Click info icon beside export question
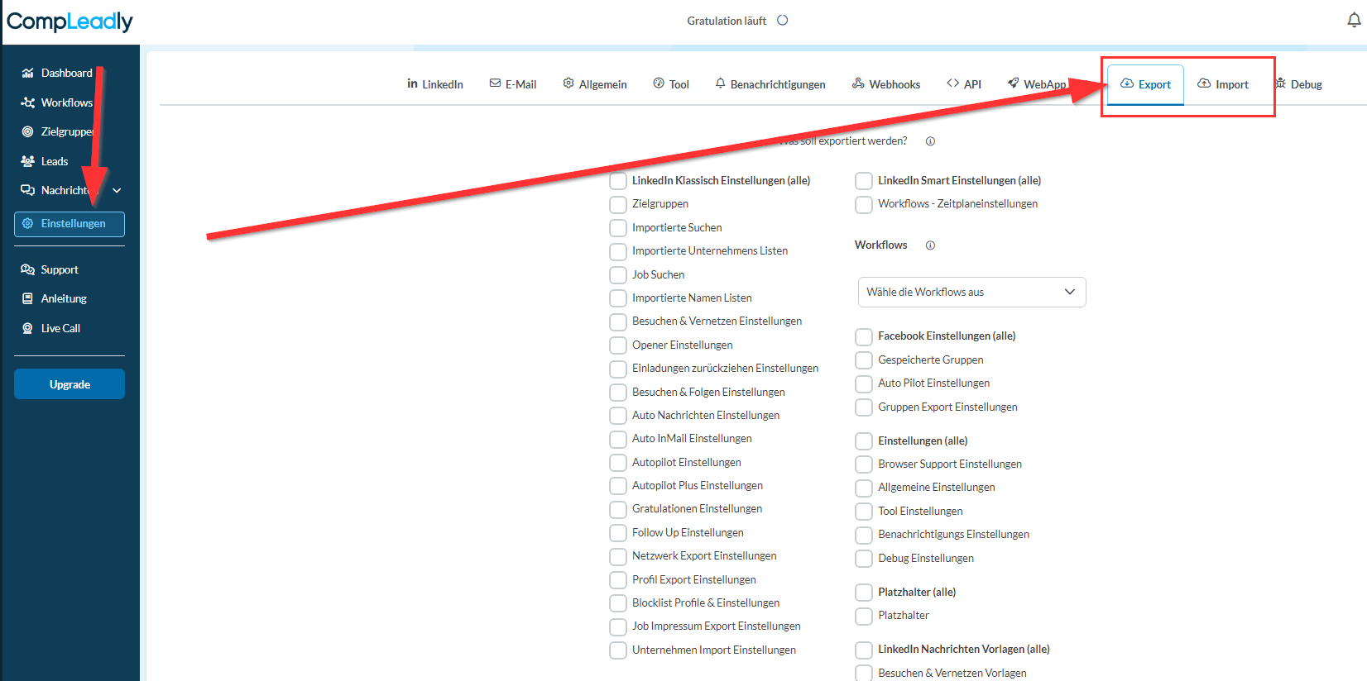 point(930,141)
